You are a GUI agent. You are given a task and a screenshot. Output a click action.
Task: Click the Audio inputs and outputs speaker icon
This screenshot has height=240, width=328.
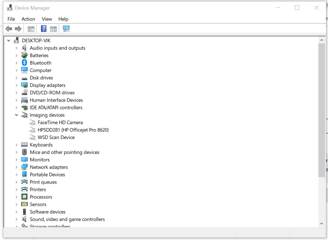[24, 48]
